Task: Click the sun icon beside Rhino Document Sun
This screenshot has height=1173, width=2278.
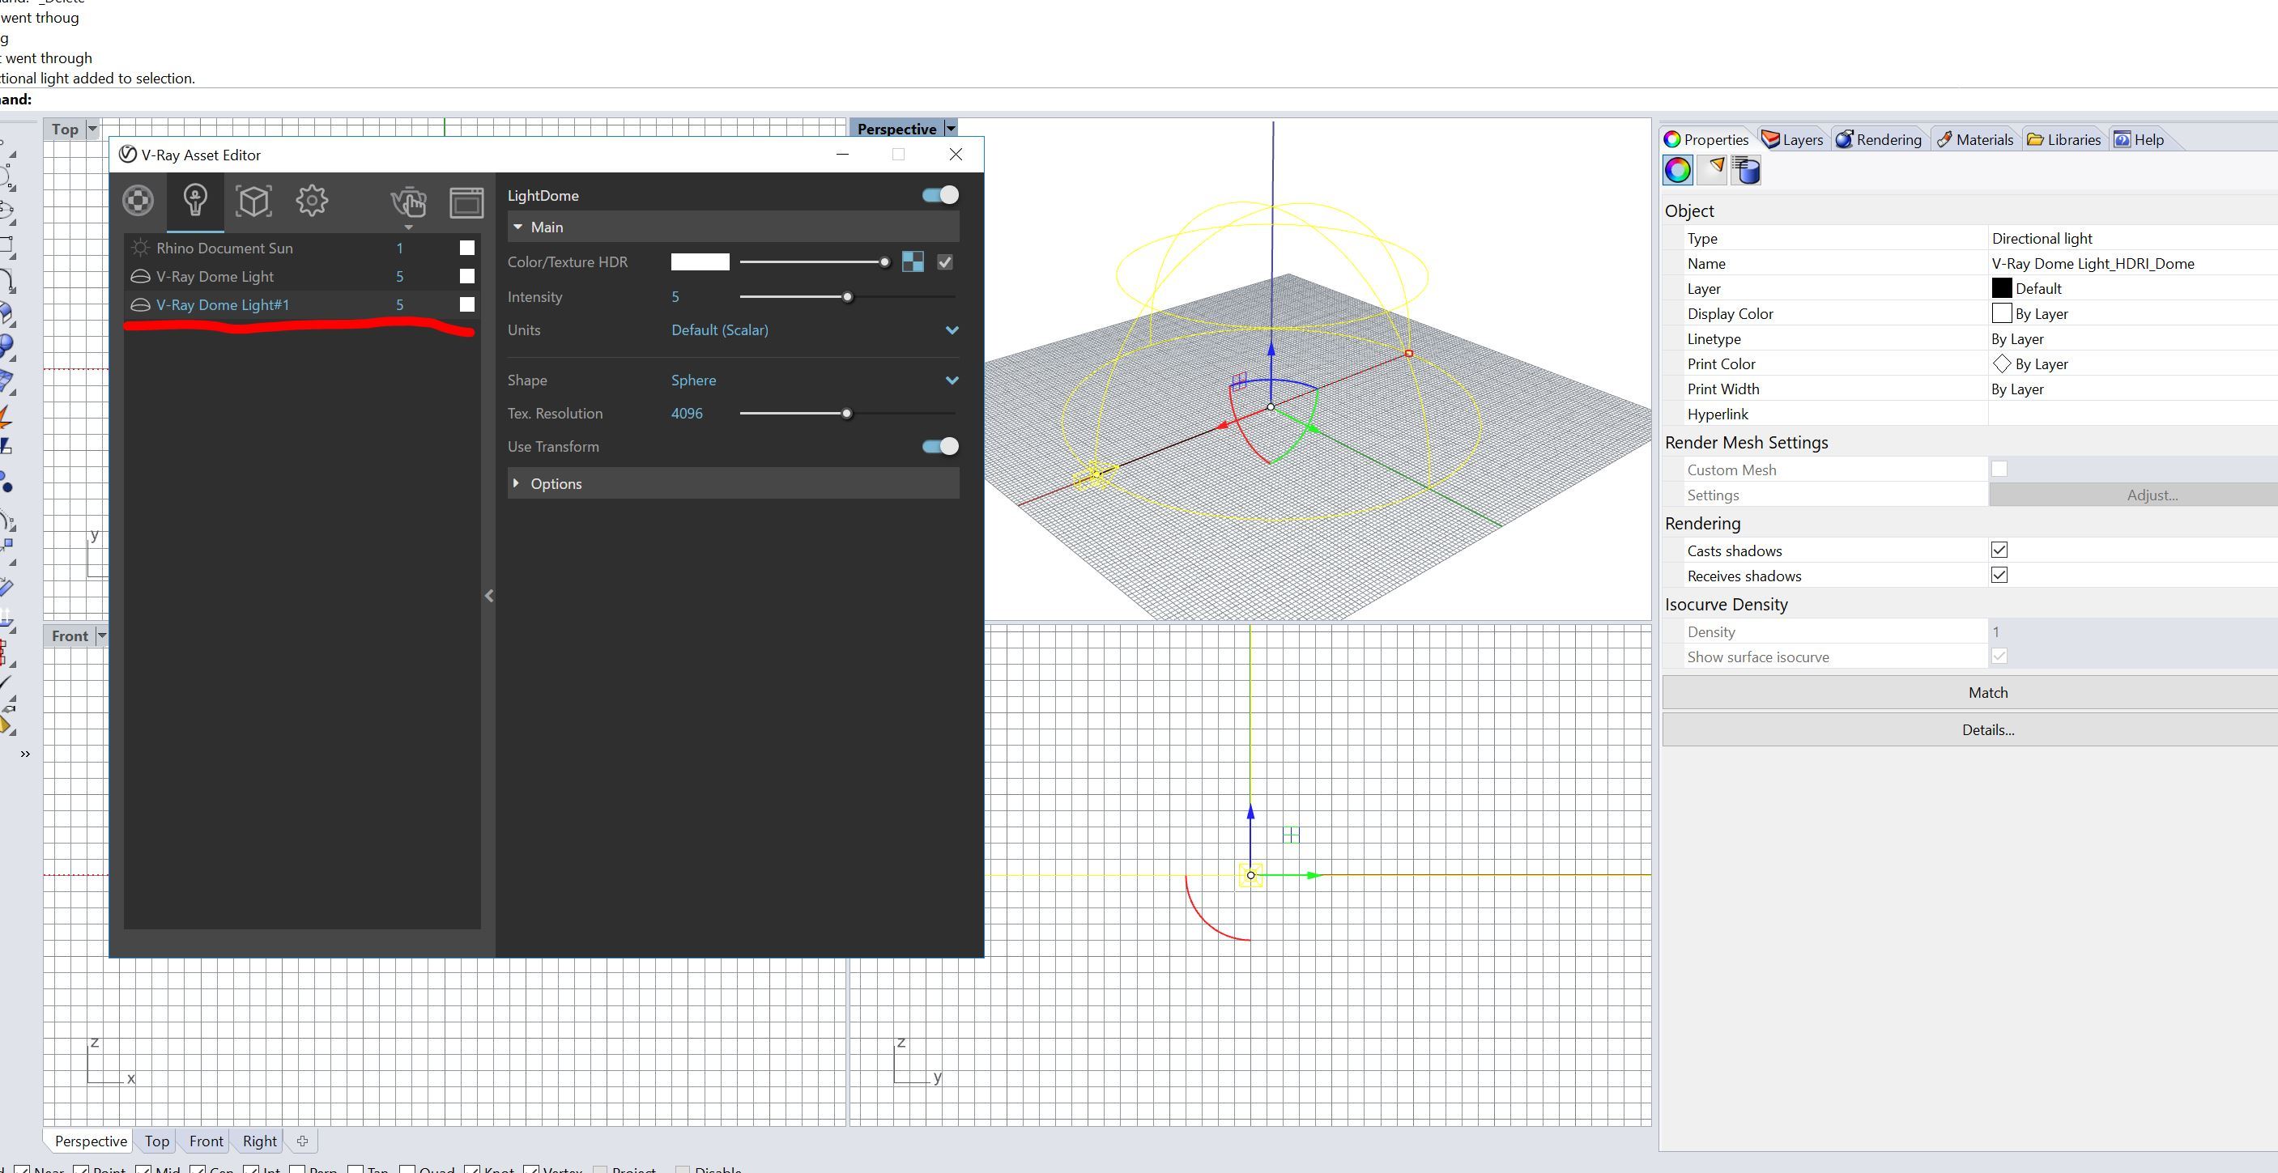Action: (140, 248)
